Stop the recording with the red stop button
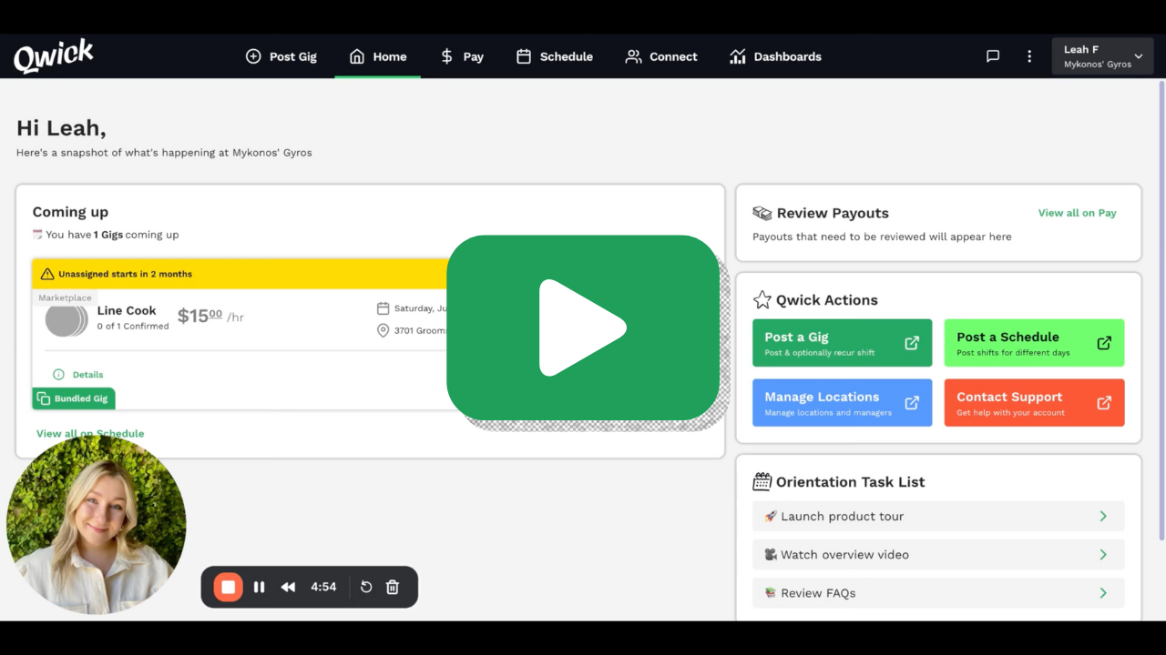 (x=228, y=587)
